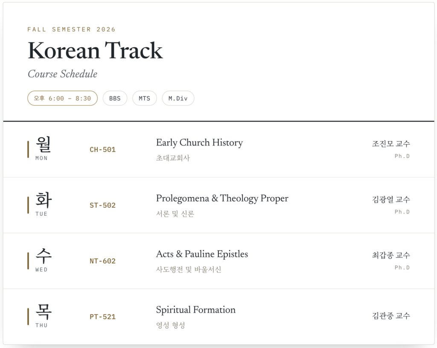Click the Korean Track heading

point(95,50)
